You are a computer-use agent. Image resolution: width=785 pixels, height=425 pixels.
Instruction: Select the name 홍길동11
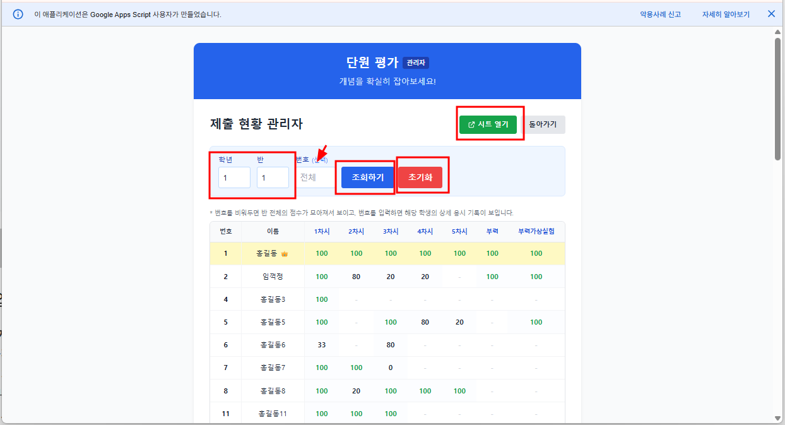(x=273, y=414)
